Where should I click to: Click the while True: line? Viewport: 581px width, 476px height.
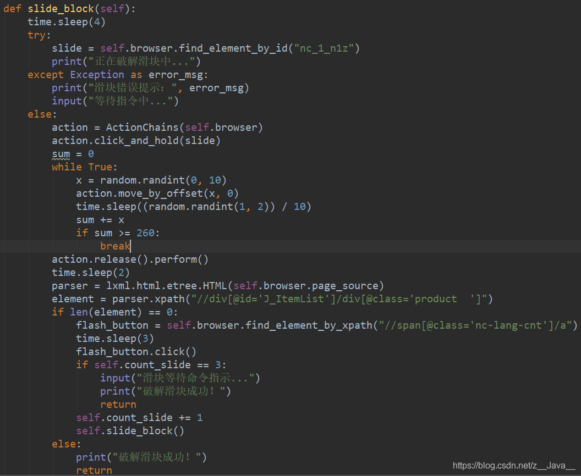point(85,167)
